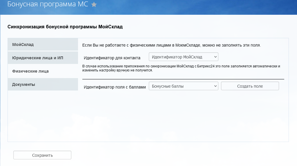Click the note about синхронизации МойСклад с Битрикс24

pyautogui.click(x=181, y=68)
